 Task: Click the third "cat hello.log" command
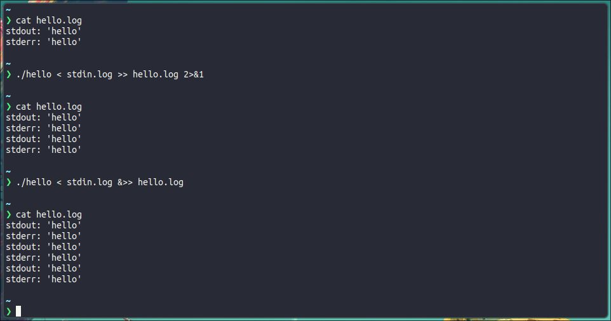point(49,214)
